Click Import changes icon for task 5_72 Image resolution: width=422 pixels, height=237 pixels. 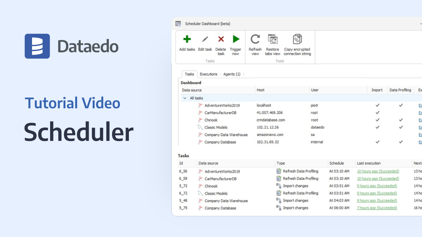pyautogui.click(x=279, y=186)
